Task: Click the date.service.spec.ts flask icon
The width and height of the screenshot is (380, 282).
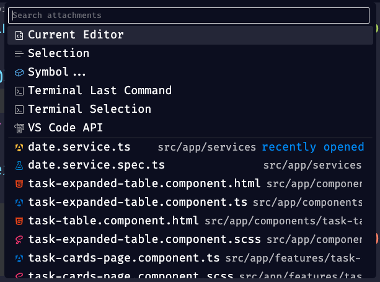Action: (19, 166)
